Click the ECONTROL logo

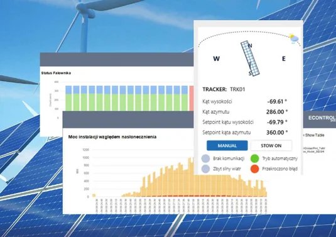click(x=322, y=118)
